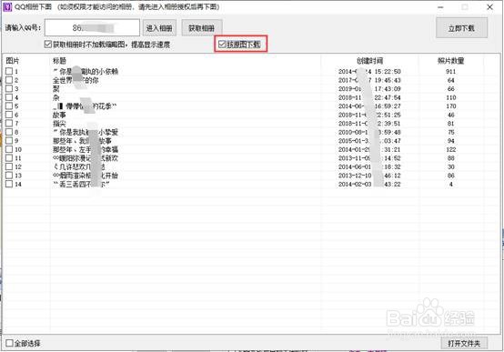504x352 pixels.
Task: Click the 创建时间 column header
Action: point(369,60)
